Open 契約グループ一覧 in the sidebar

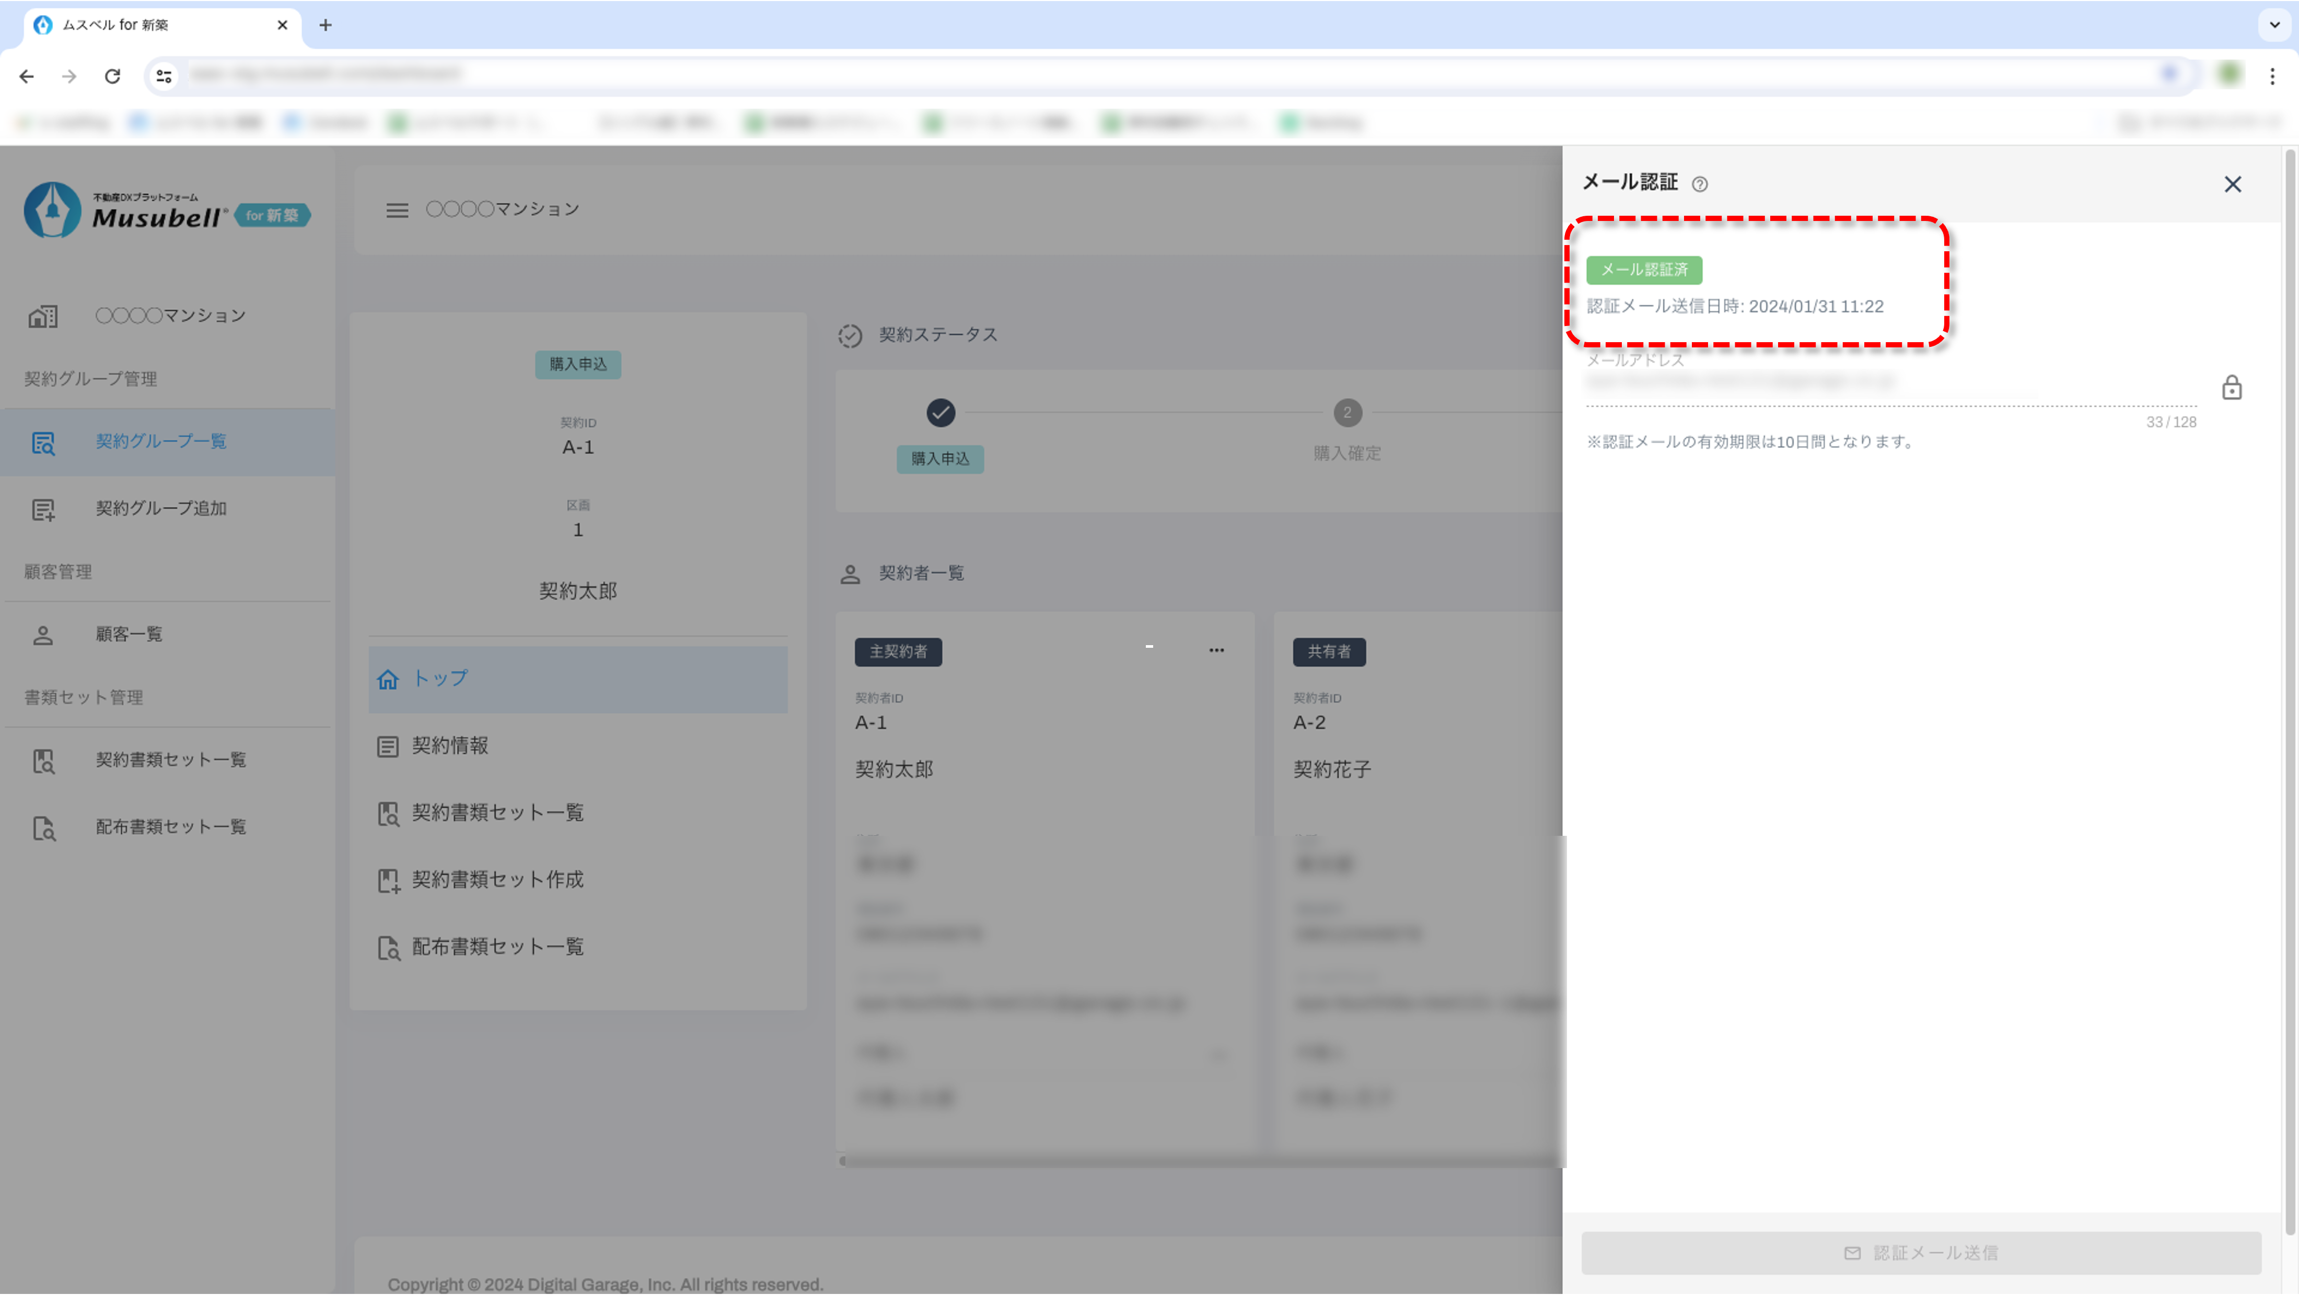[x=160, y=441]
